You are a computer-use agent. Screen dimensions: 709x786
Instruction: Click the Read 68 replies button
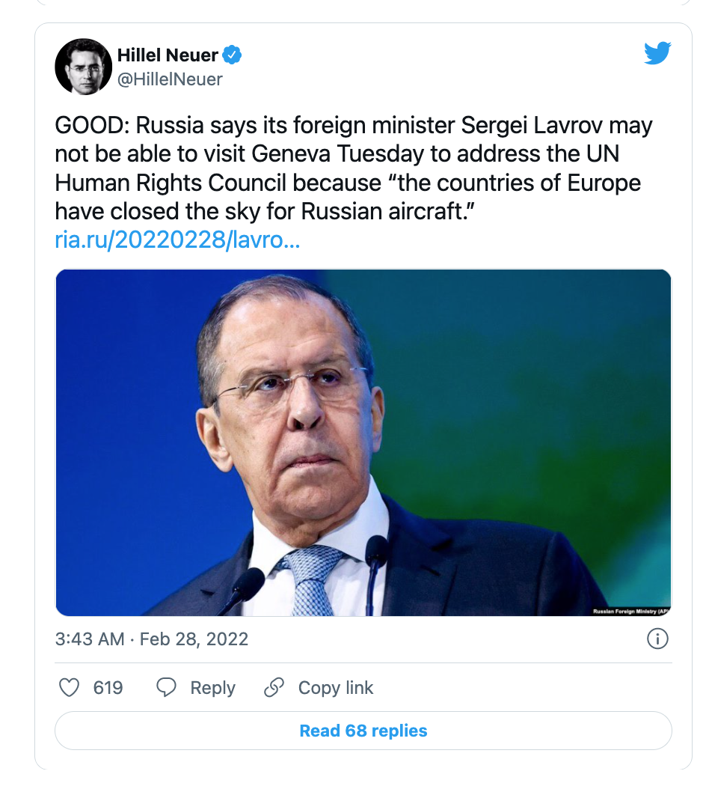pyautogui.click(x=363, y=731)
